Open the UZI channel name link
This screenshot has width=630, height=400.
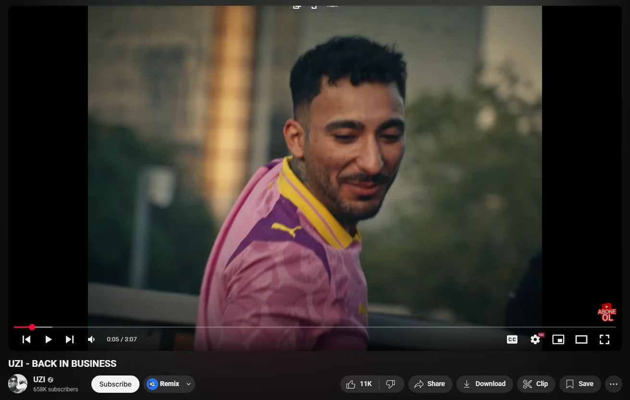(x=39, y=379)
